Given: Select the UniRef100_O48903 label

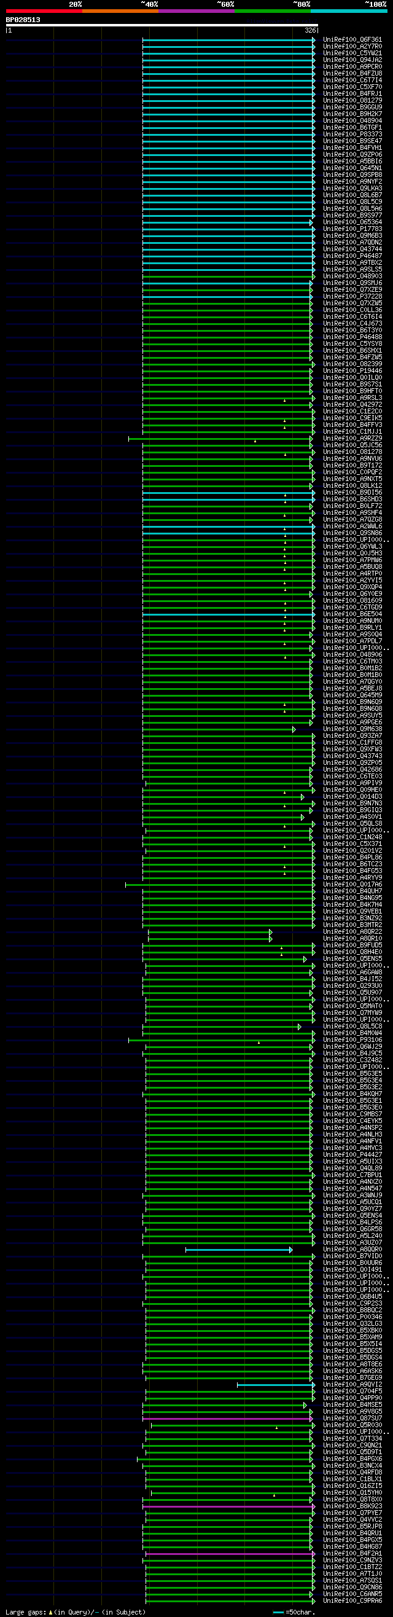Looking at the screenshot, I should [352, 276].
